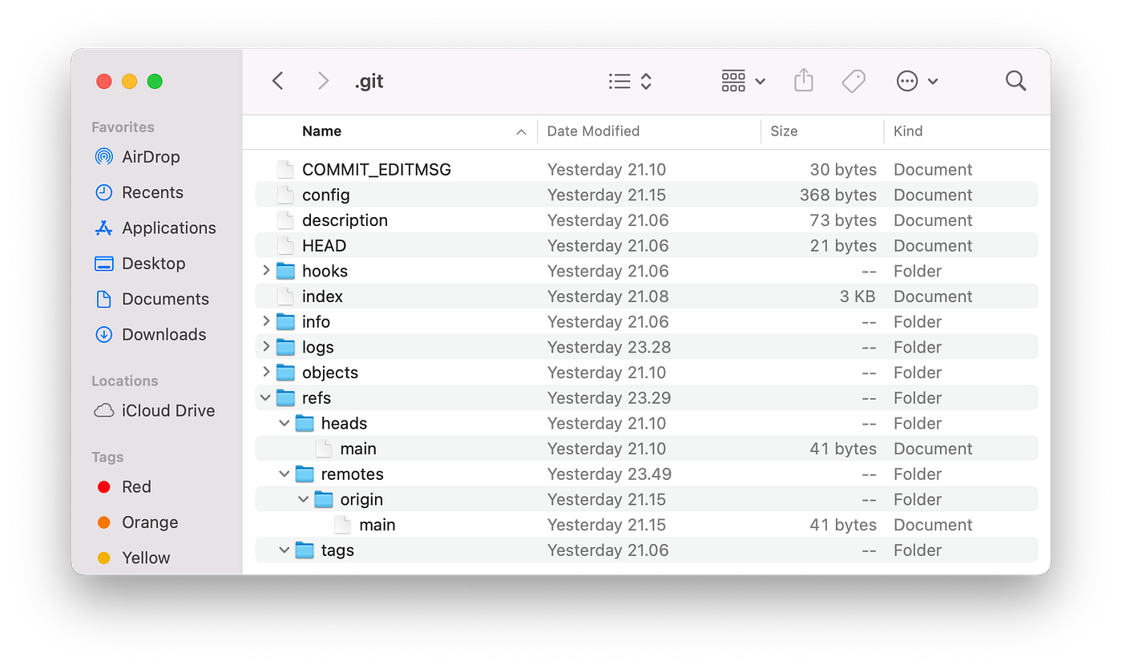This screenshot has height=669, width=1122.
Task: Click the Yesterday 23.29 date for refs
Action: point(609,398)
